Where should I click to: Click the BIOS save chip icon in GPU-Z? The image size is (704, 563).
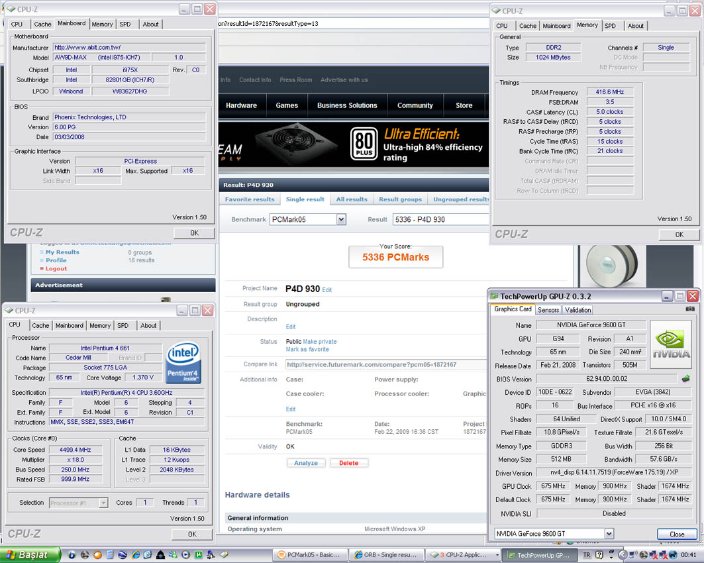click(685, 378)
